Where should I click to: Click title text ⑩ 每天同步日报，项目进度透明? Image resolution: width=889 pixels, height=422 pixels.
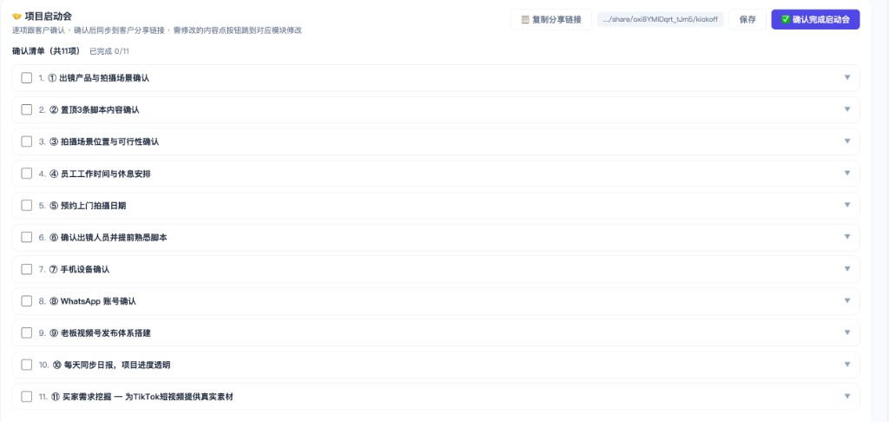[112, 365]
